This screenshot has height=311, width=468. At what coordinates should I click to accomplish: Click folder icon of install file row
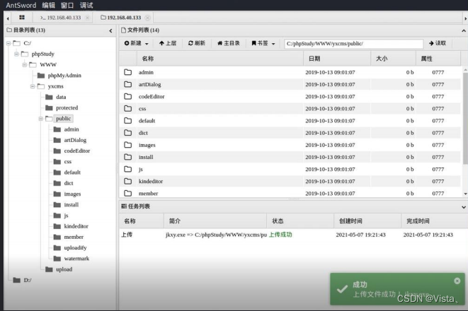(x=127, y=157)
